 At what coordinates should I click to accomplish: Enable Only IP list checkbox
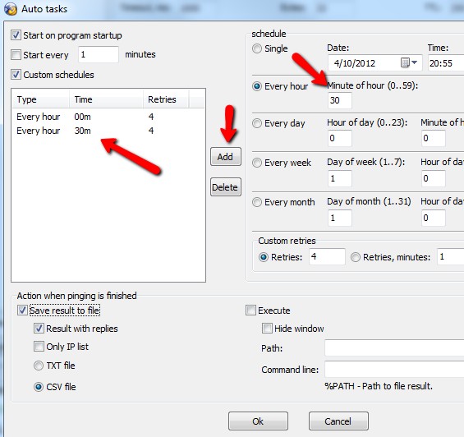pos(39,347)
